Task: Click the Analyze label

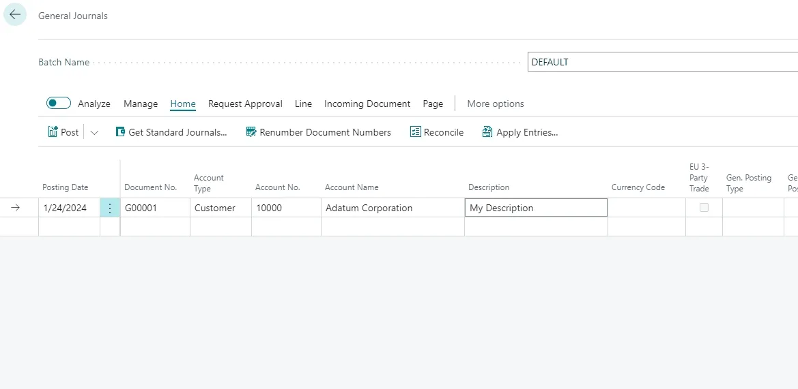Action: pyautogui.click(x=94, y=104)
